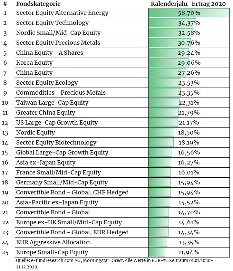This screenshot has height=271, width=233.
Task: Click the Nordic Small/Mid-Cap Equity cell
Action: (82, 33)
